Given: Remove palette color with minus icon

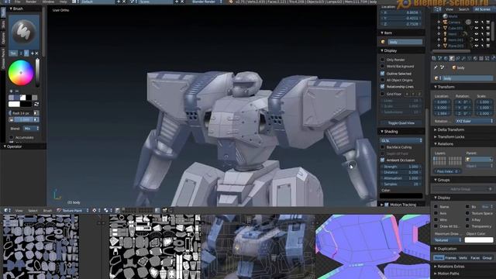Looking at the screenshot, I should click(17, 91).
